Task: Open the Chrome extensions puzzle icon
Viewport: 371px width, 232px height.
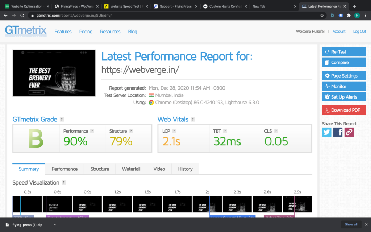Action: click(x=349, y=16)
